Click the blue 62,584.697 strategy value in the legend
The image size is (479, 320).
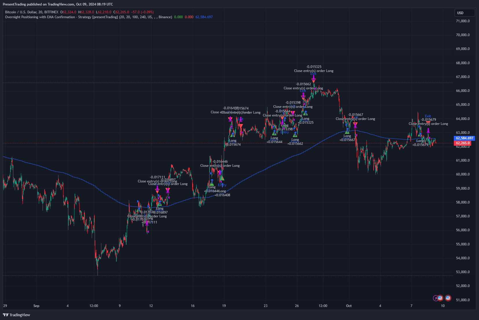tap(204, 17)
